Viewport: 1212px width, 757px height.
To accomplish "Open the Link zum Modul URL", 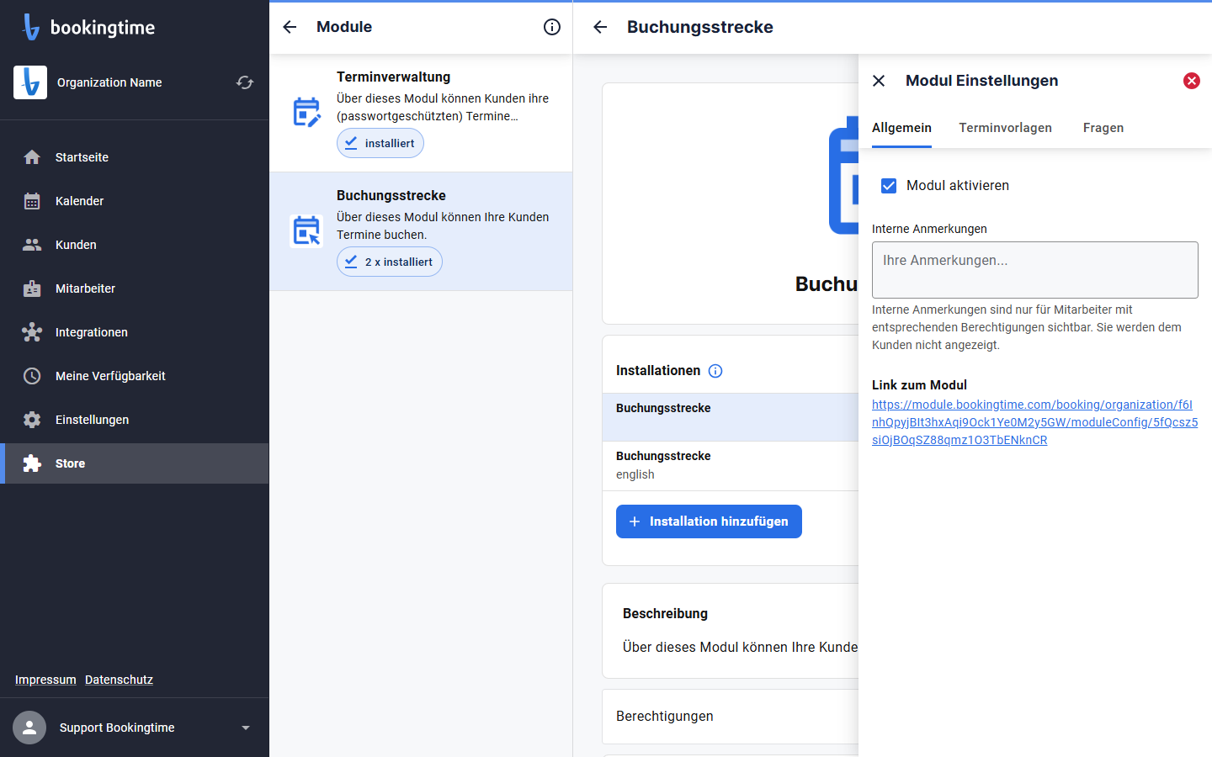I will coord(1034,422).
